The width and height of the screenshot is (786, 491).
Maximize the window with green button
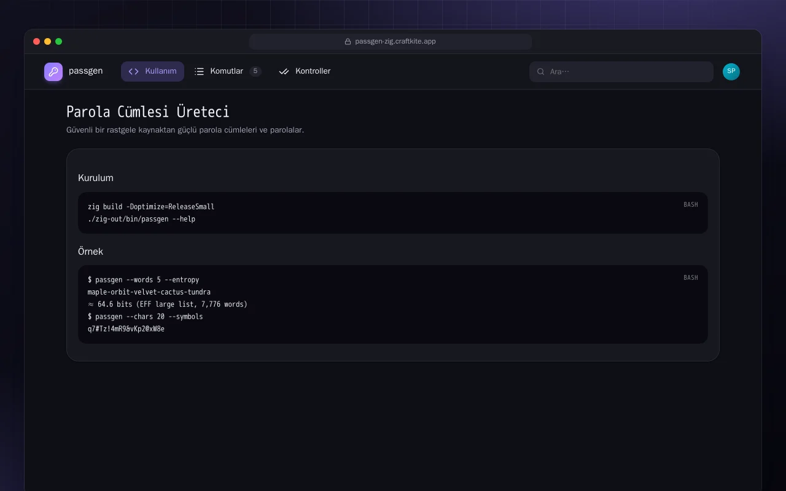point(59,42)
